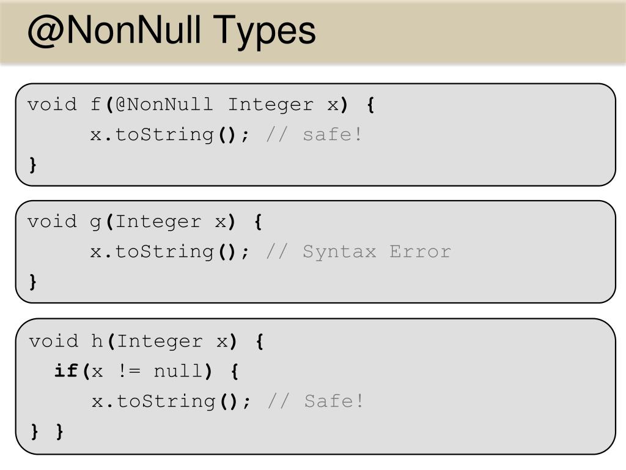Viewport: 626px width, 470px height.
Task: Click 'void f' function declaration
Action: pyautogui.click(x=64, y=105)
